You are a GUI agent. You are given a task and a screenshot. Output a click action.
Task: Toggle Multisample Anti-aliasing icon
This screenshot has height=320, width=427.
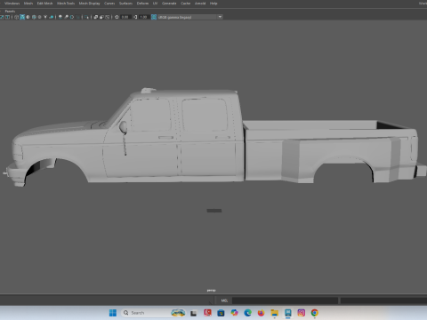(72, 17)
